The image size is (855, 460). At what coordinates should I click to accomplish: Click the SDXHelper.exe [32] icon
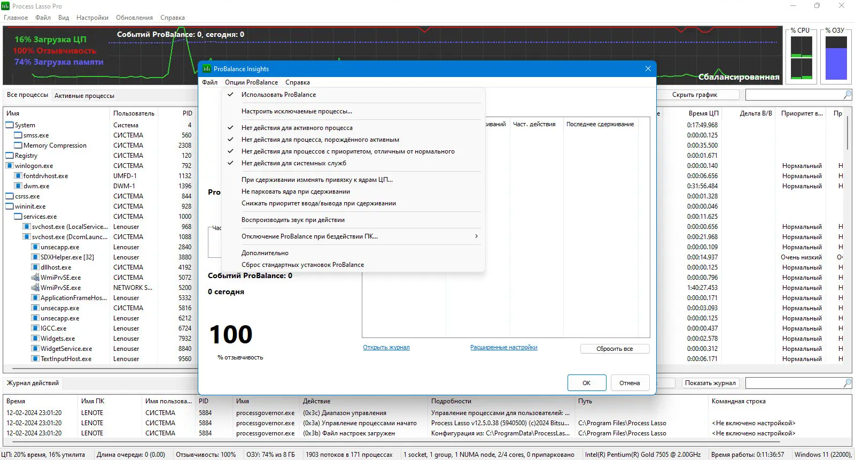point(35,257)
